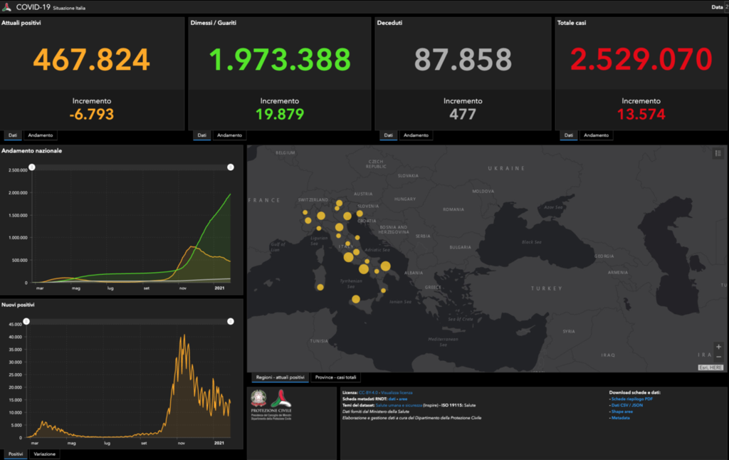Viewport: 729px width, 460px height.
Task: Download Dati CSV / JSON link
Action: (x=629, y=405)
